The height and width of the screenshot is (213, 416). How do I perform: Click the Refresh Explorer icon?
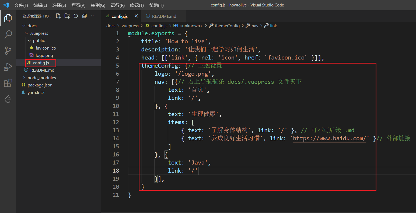tap(76, 16)
